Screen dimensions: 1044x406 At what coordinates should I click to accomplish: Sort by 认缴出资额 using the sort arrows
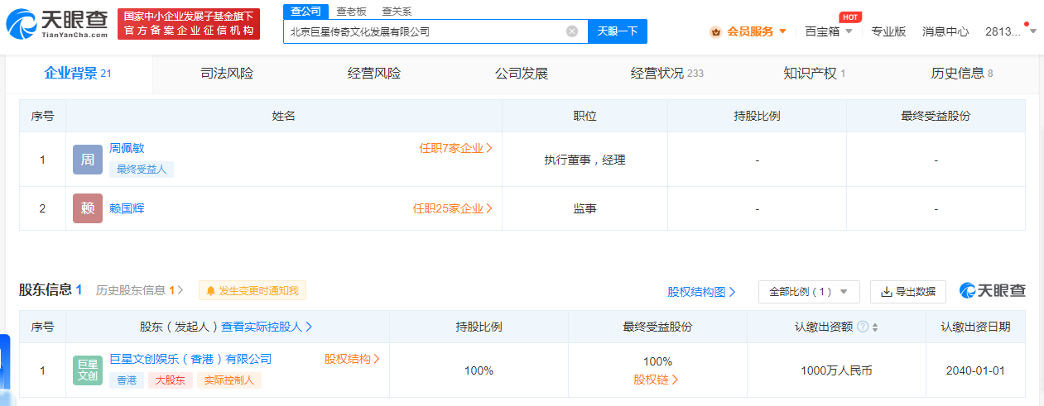[875, 327]
